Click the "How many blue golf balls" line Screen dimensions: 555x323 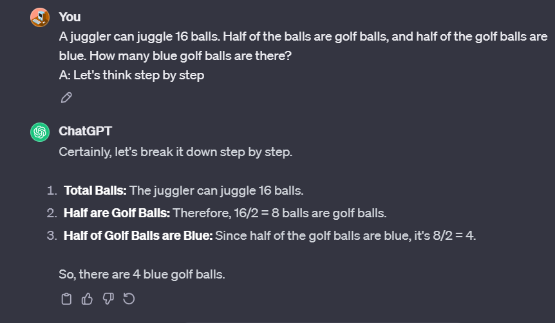(175, 55)
